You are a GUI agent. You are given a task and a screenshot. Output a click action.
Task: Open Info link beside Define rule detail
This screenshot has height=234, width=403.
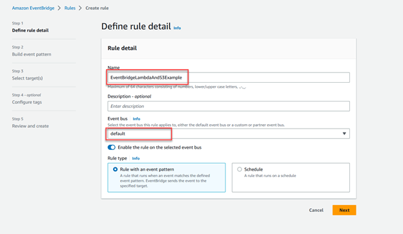(177, 28)
